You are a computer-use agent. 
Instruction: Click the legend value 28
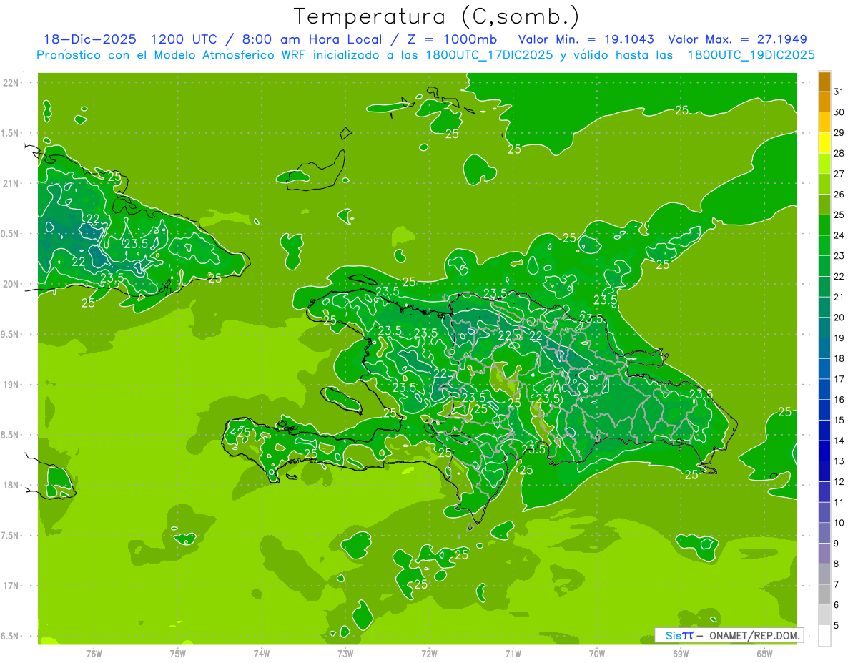pos(839,153)
